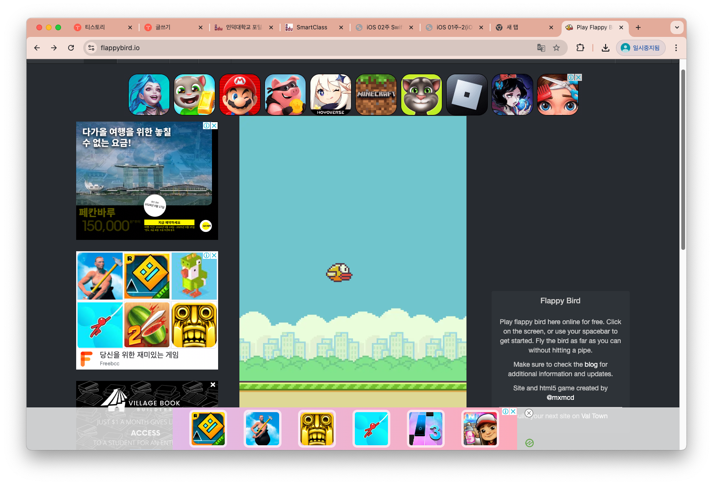Viewport: 713px width, 485px height.
Task: Click the masked pig game icon
Action: tap(285, 95)
